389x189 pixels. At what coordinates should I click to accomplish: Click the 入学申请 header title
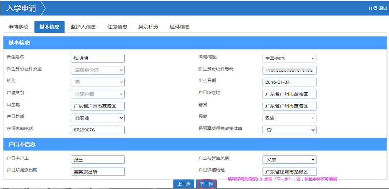(21, 8)
